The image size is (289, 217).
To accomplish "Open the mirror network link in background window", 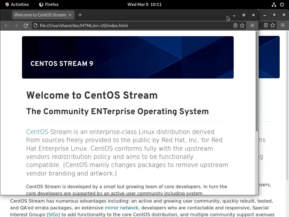I will 121,208.
